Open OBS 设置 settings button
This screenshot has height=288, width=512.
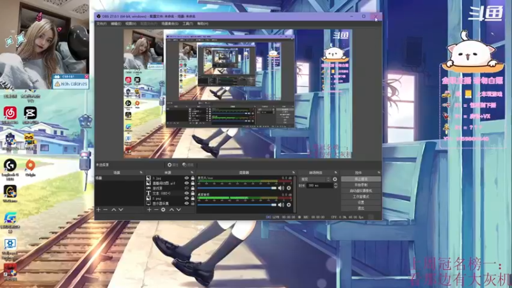[x=361, y=202]
